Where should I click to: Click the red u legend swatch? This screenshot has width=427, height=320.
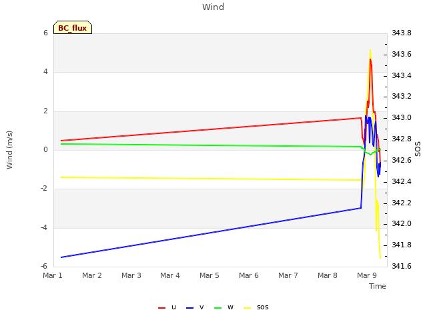pos(161,308)
